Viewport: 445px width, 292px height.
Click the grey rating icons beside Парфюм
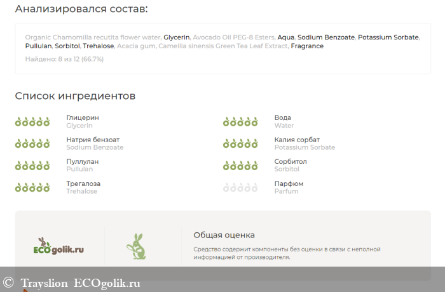pos(240,187)
